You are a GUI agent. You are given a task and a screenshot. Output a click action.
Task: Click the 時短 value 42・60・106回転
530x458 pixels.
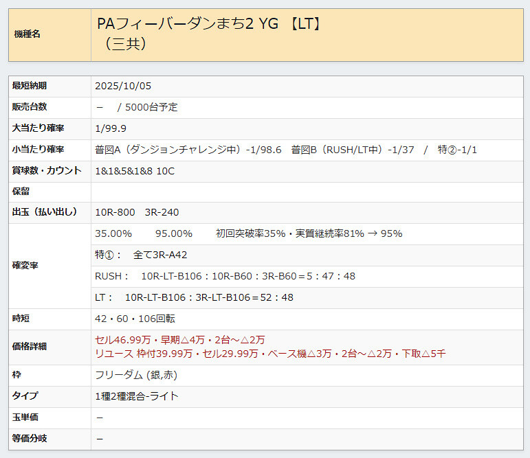click(x=135, y=319)
